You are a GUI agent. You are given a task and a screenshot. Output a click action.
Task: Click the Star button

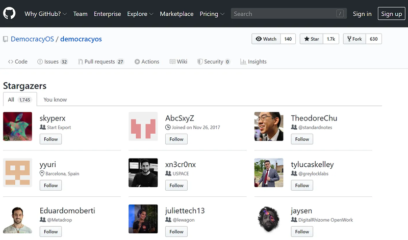[312, 39]
